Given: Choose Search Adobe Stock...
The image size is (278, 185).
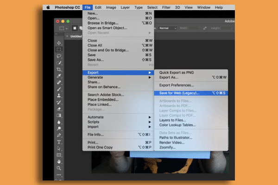Looking at the screenshot, I should click(x=118, y=95).
